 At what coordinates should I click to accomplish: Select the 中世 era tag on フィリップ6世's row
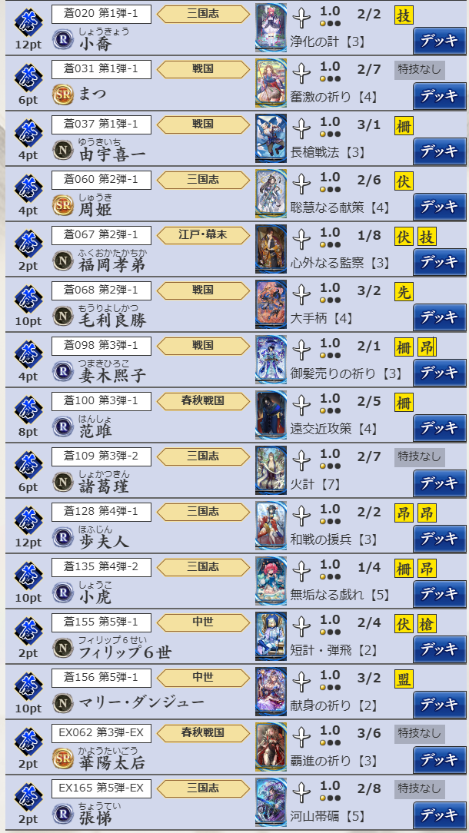[x=203, y=622]
